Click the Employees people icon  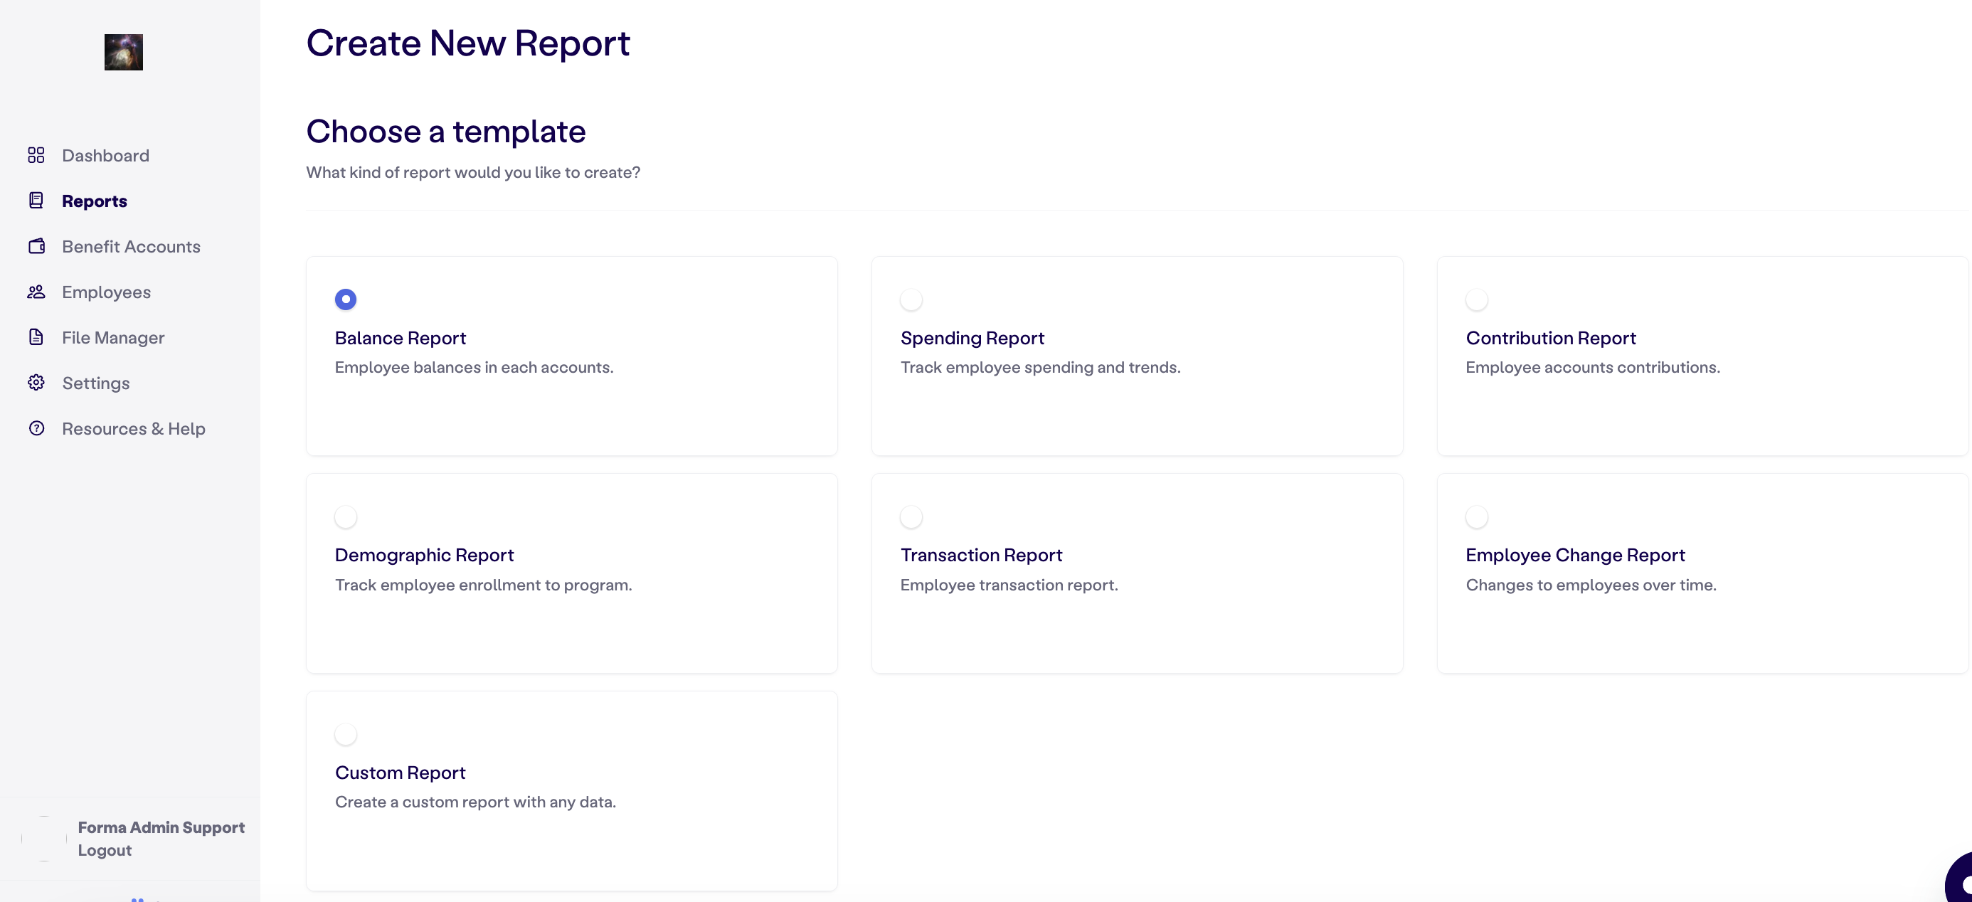[x=36, y=292]
